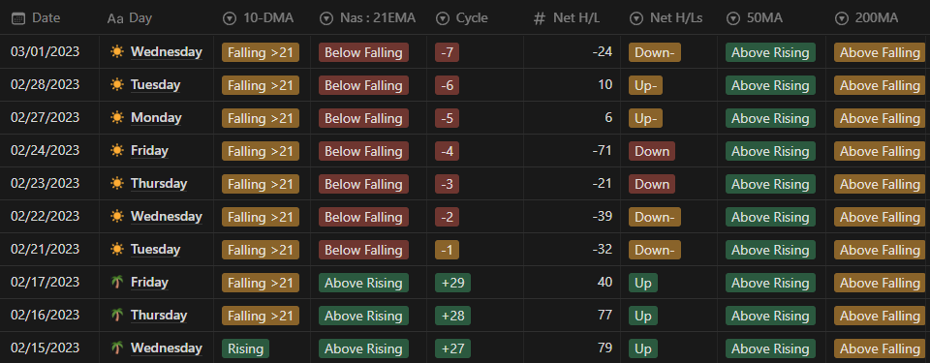Select the +27 Cycle tag
Viewport: 930px width, 363px height.
[452, 348]
